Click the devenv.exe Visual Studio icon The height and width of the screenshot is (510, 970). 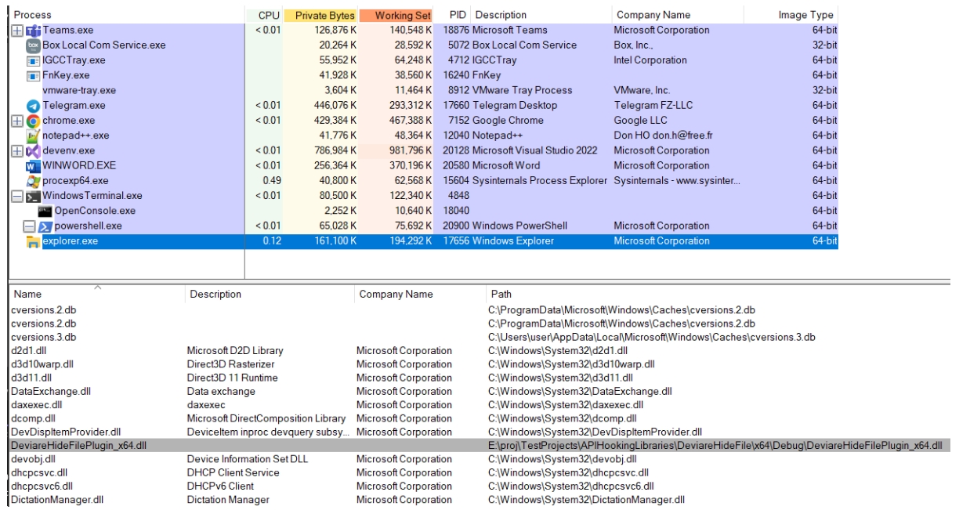pos(33,150)
